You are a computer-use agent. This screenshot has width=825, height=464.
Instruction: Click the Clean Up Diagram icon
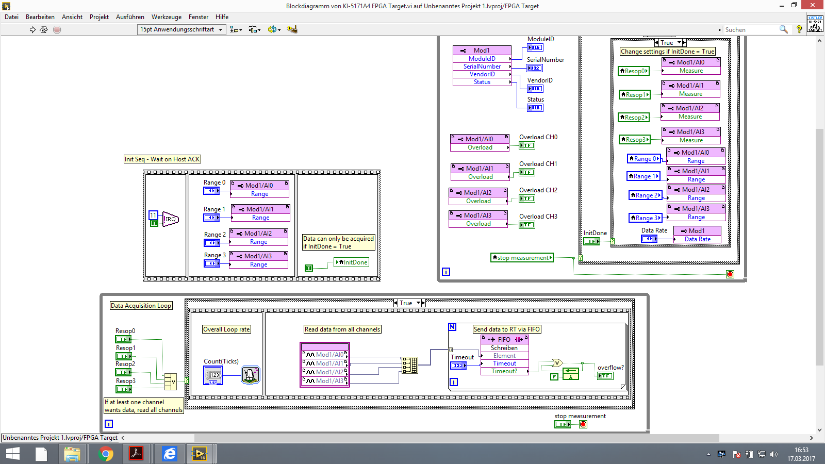(x=292, y=29)
